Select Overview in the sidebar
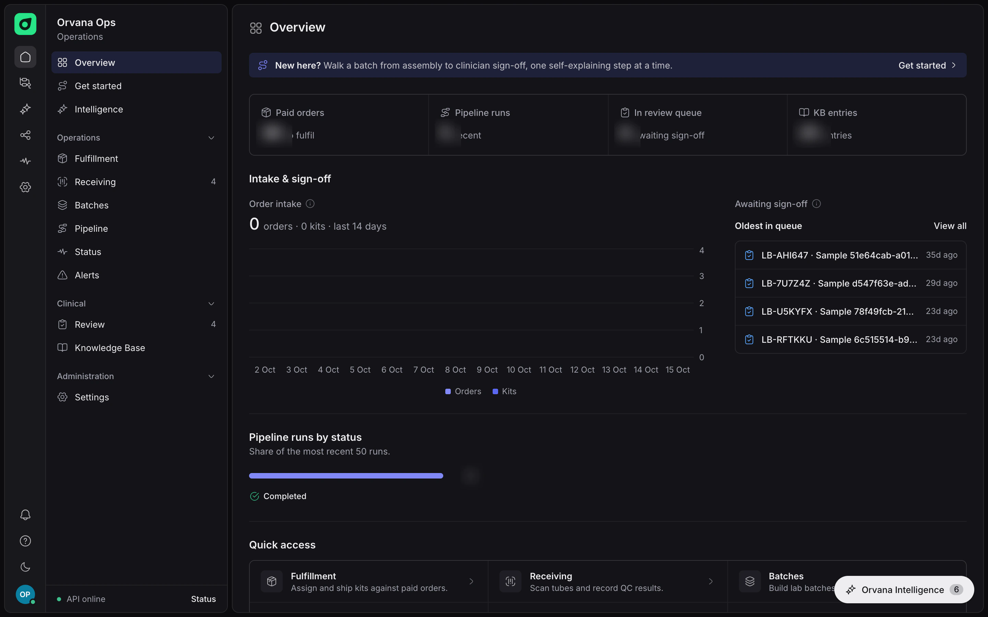This screenshot has width=988, height=617. 136,62
